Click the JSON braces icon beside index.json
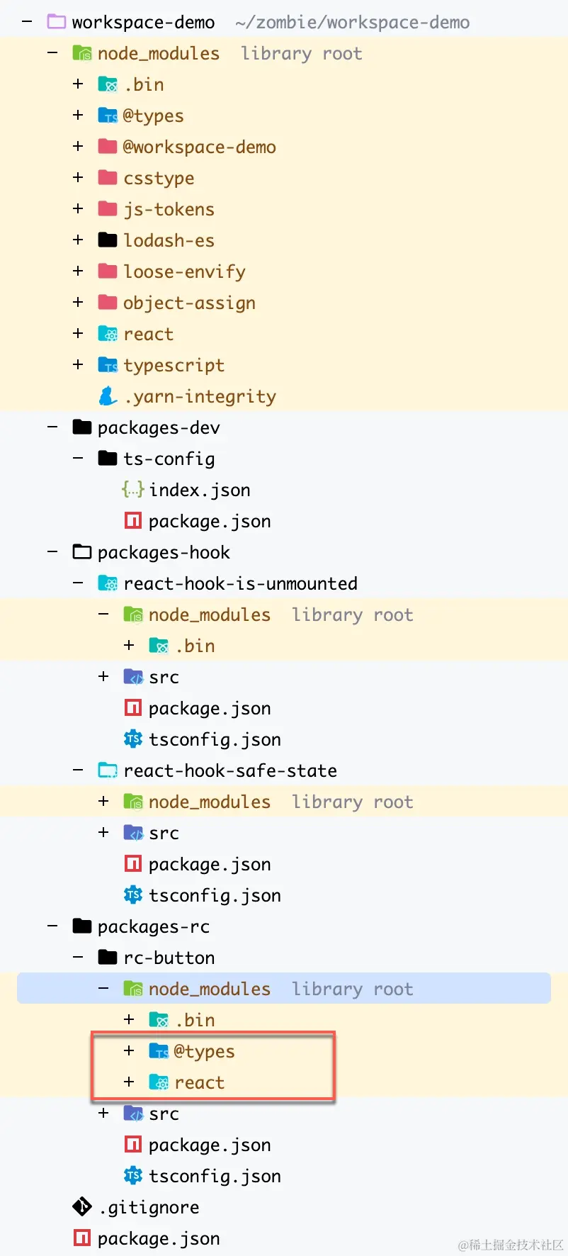The height and width of the screenshot is (1256, 568). (133, 489)
